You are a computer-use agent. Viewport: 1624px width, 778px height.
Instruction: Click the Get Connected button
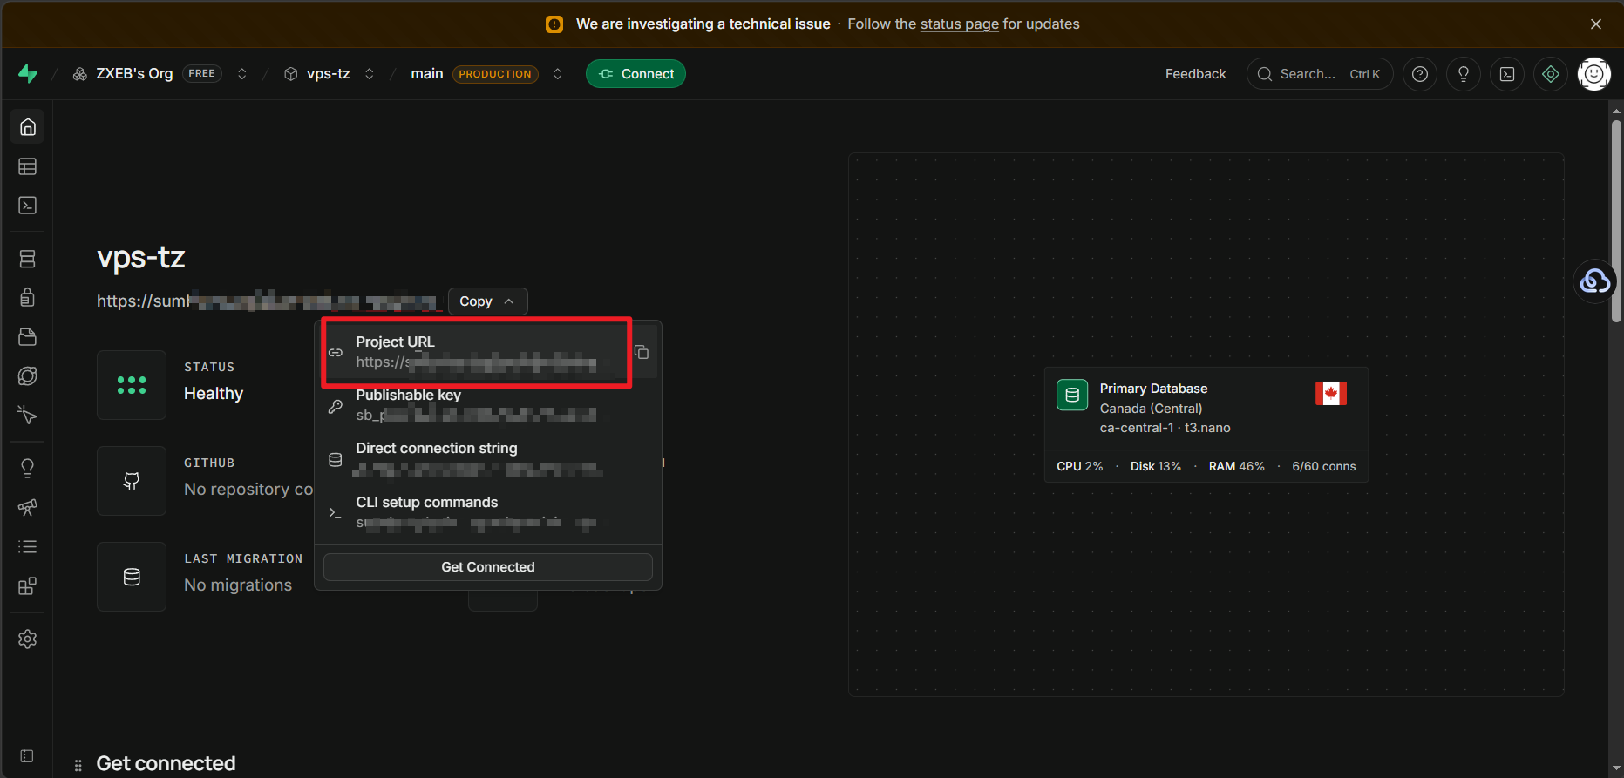(488, 567)
